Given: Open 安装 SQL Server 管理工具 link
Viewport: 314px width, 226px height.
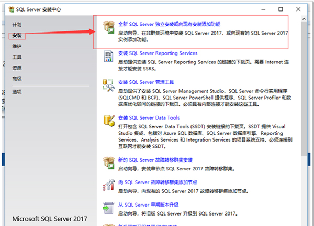Looking at the screenshot, I should 146,82.
